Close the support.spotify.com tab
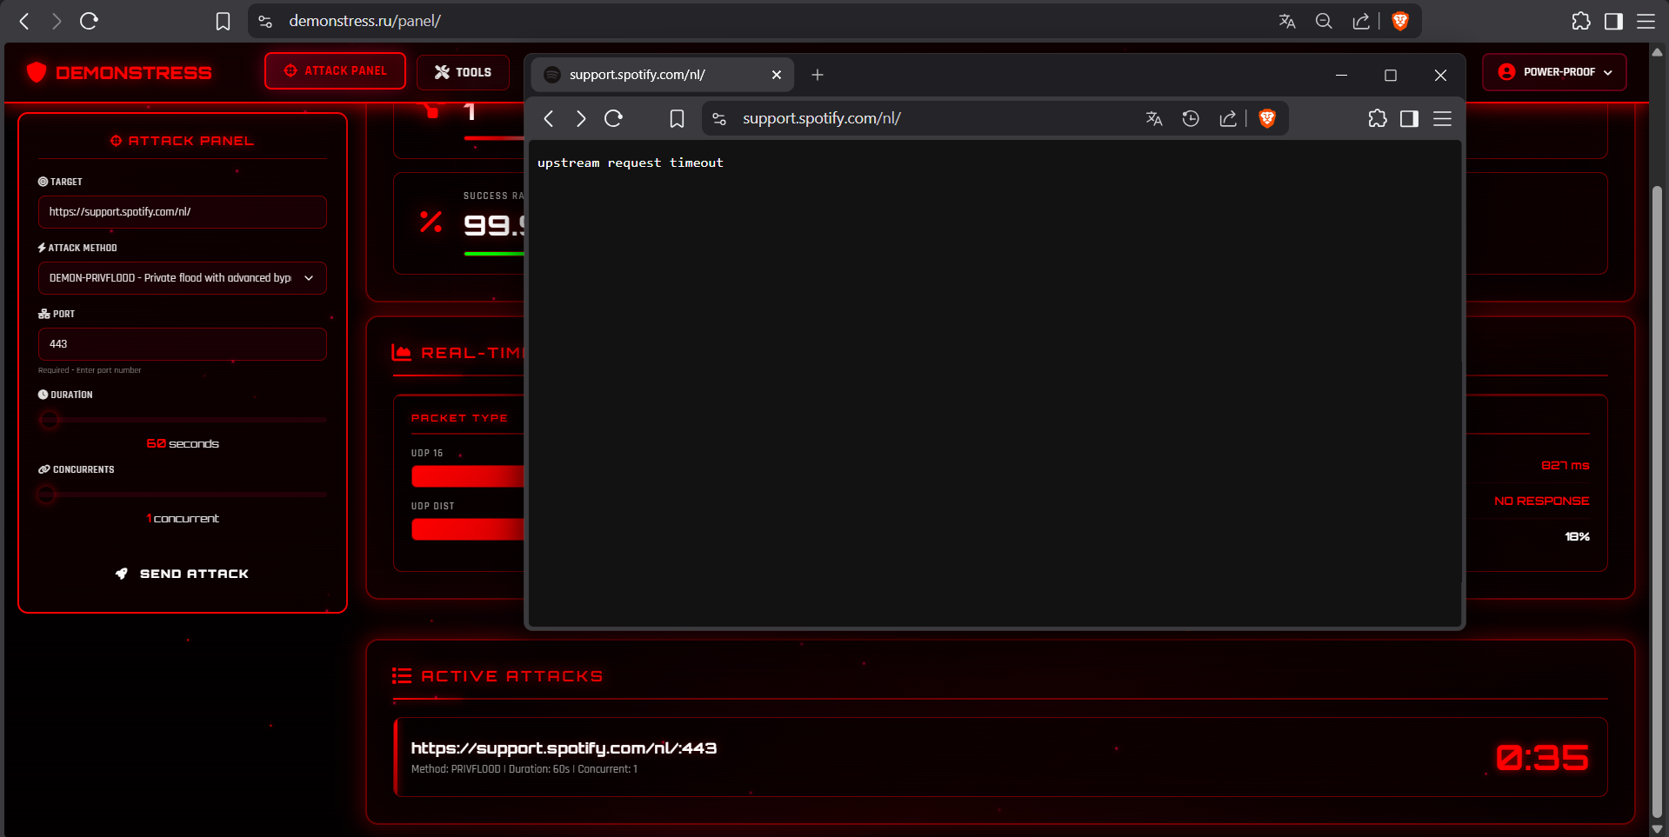Viewport: 1669px width, 837px height. click(776, 76)
